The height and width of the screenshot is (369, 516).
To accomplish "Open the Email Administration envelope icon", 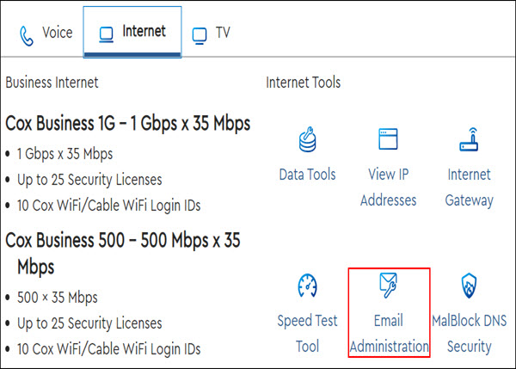I will [389, 286].
